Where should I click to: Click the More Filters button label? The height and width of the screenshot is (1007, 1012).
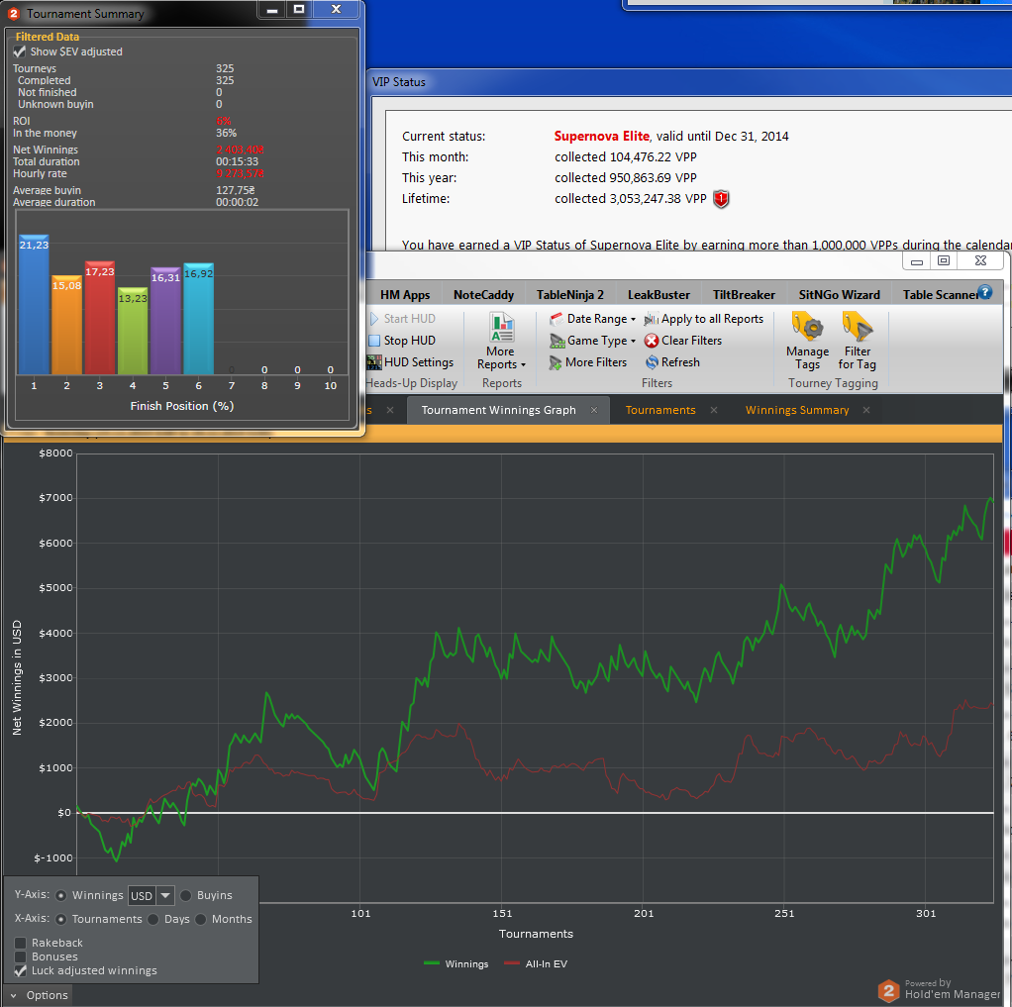coord(596,362)
